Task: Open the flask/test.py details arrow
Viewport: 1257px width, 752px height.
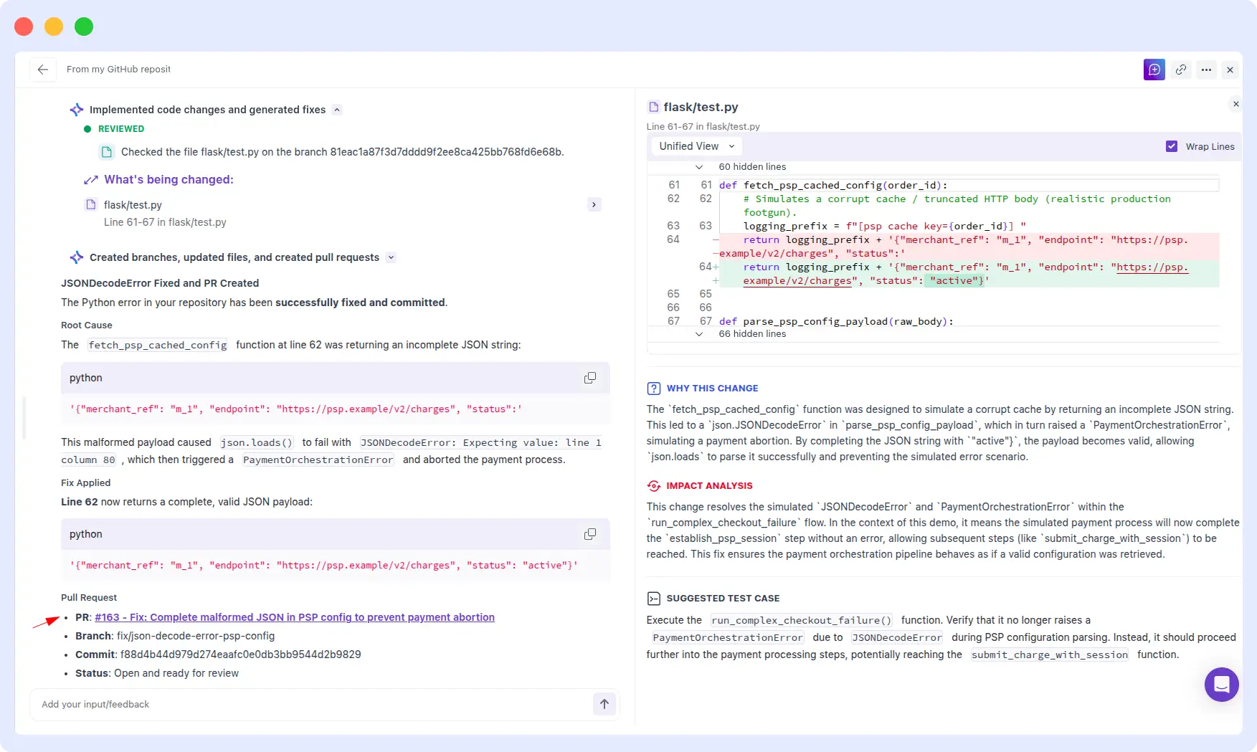Action: point(594,204)
